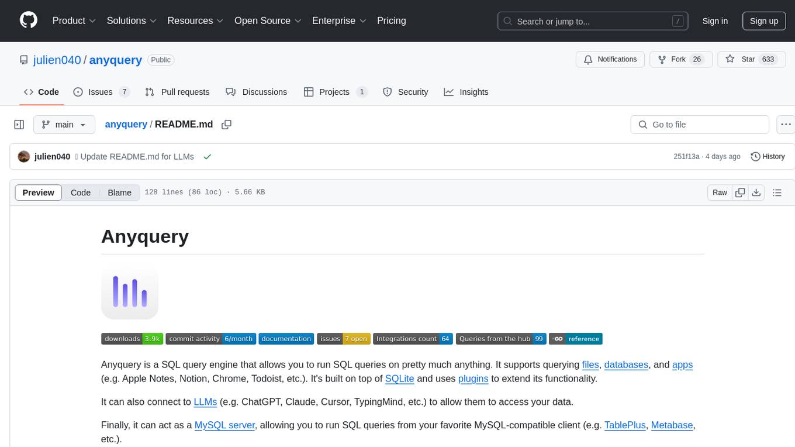Download the raw README file
Screen dimensions: 795x447
(756, 192)
